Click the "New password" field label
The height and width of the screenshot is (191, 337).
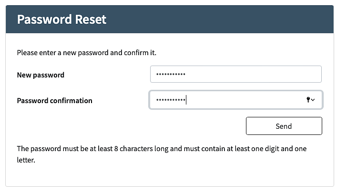point(41,75)
